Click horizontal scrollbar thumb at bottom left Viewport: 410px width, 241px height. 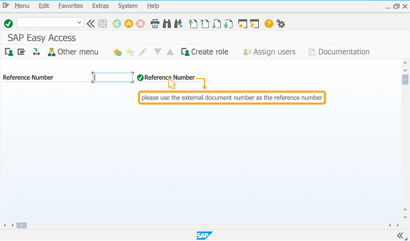click(22, 225)
